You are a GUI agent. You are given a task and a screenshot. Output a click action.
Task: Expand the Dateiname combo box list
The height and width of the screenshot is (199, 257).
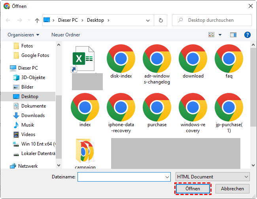(x=167, y=177)
